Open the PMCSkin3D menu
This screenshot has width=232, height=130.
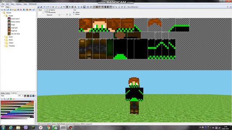(x=33, y=4)
